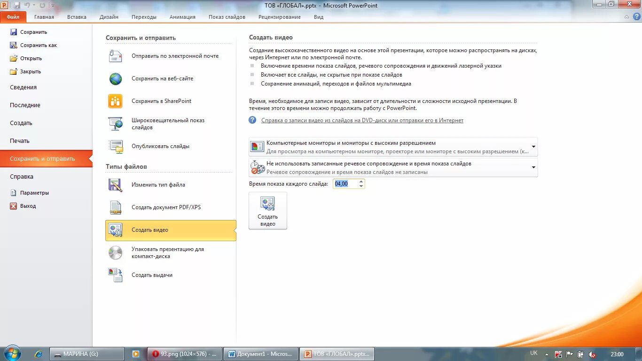This screenshot has width=642, height=361.
Task: Click the PowerPoint application icon in title bar
Action: coord(5,5)
